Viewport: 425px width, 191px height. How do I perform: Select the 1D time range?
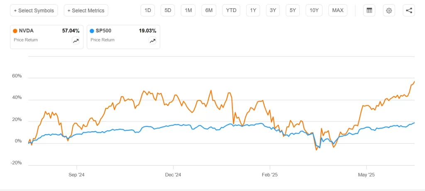coord(148,10)
